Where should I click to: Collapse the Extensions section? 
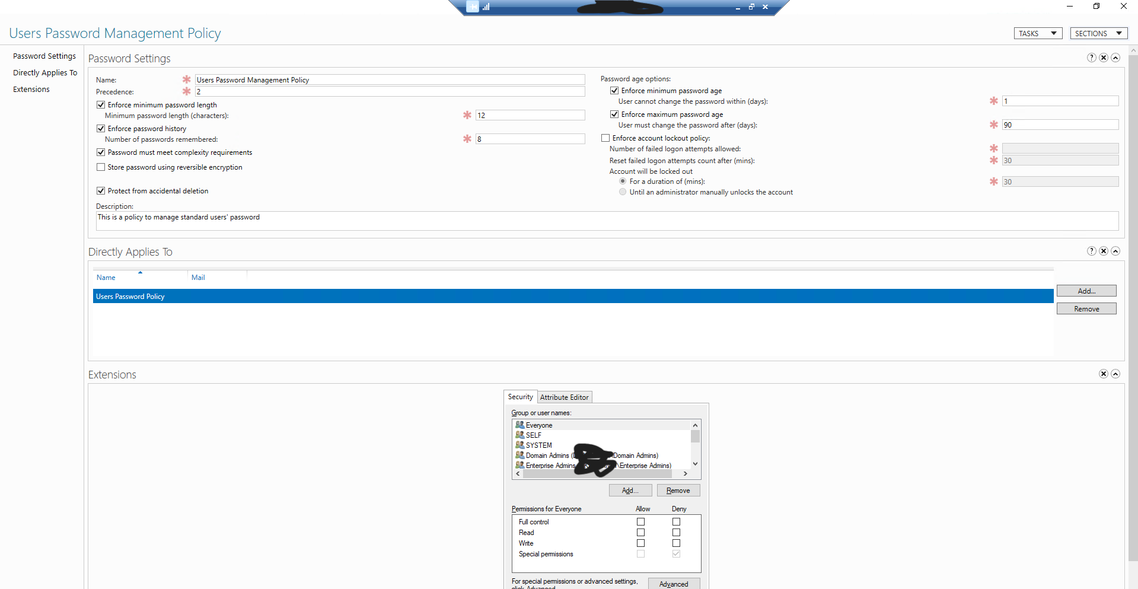click(1115, 374)
